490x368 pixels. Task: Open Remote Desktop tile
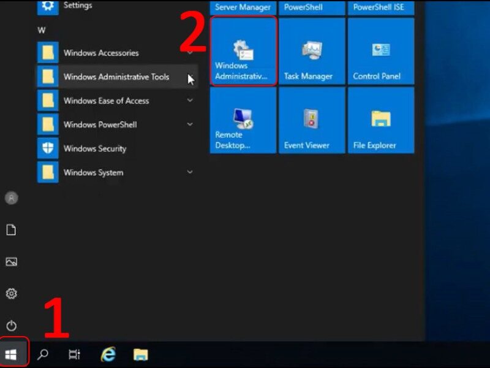[243, 120]
